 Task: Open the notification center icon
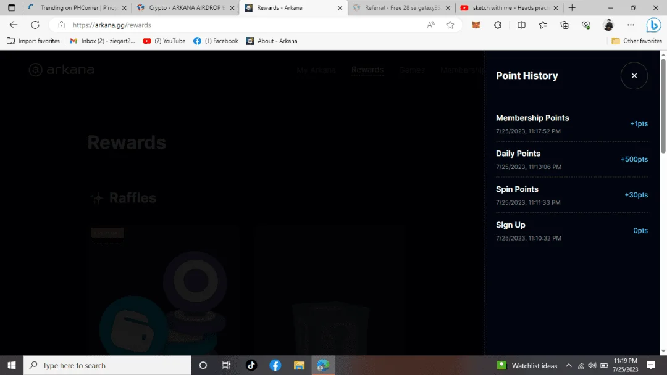click(651, 365)
